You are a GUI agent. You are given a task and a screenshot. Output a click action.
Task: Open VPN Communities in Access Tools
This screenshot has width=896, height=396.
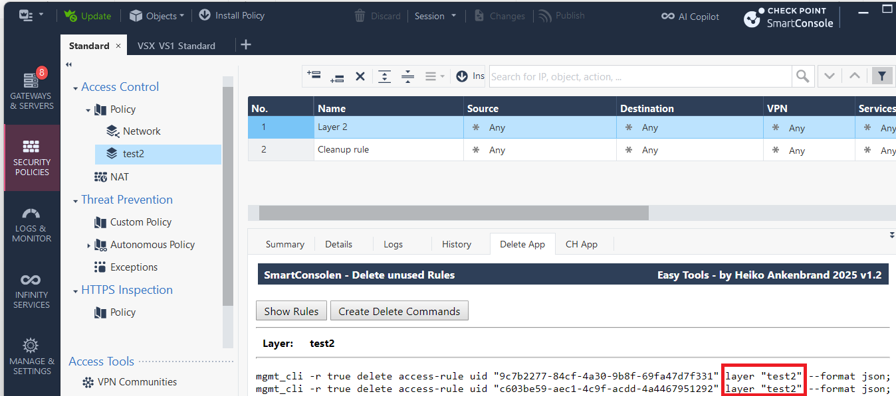point(137,382)
